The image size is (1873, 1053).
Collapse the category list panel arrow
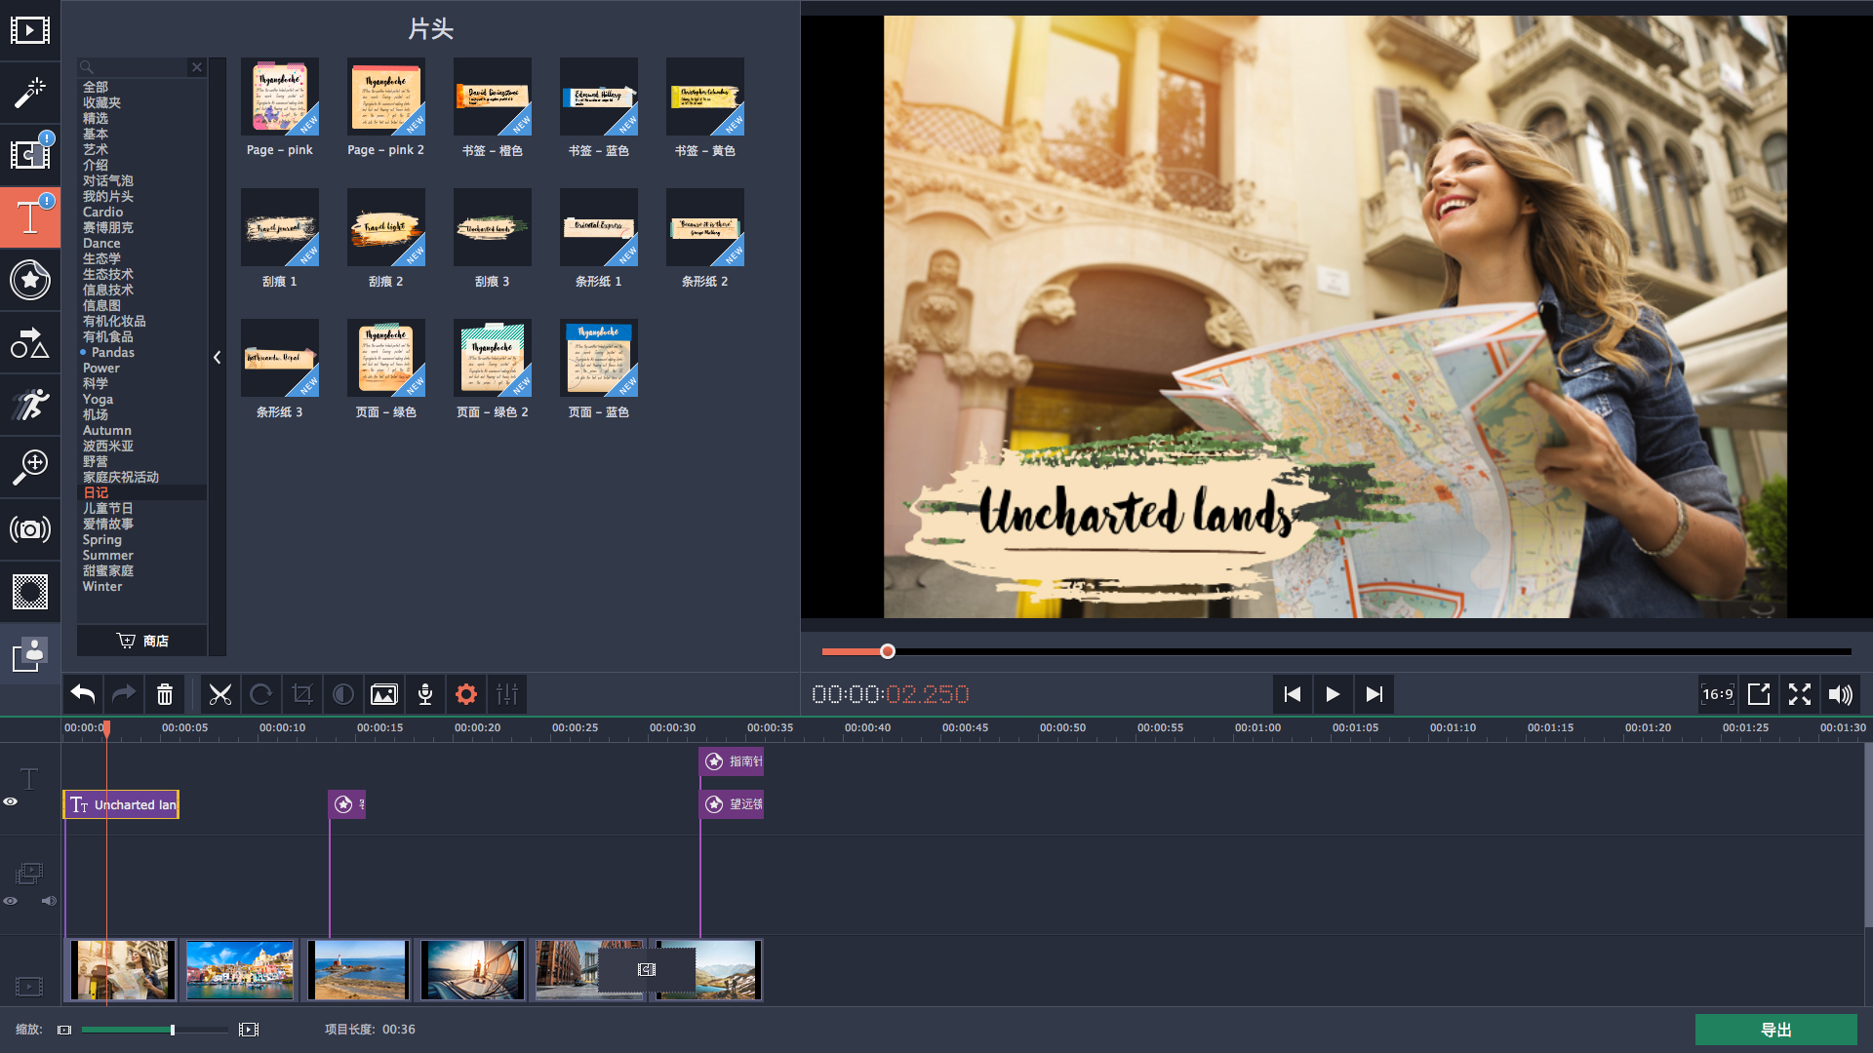click(217, 358)
